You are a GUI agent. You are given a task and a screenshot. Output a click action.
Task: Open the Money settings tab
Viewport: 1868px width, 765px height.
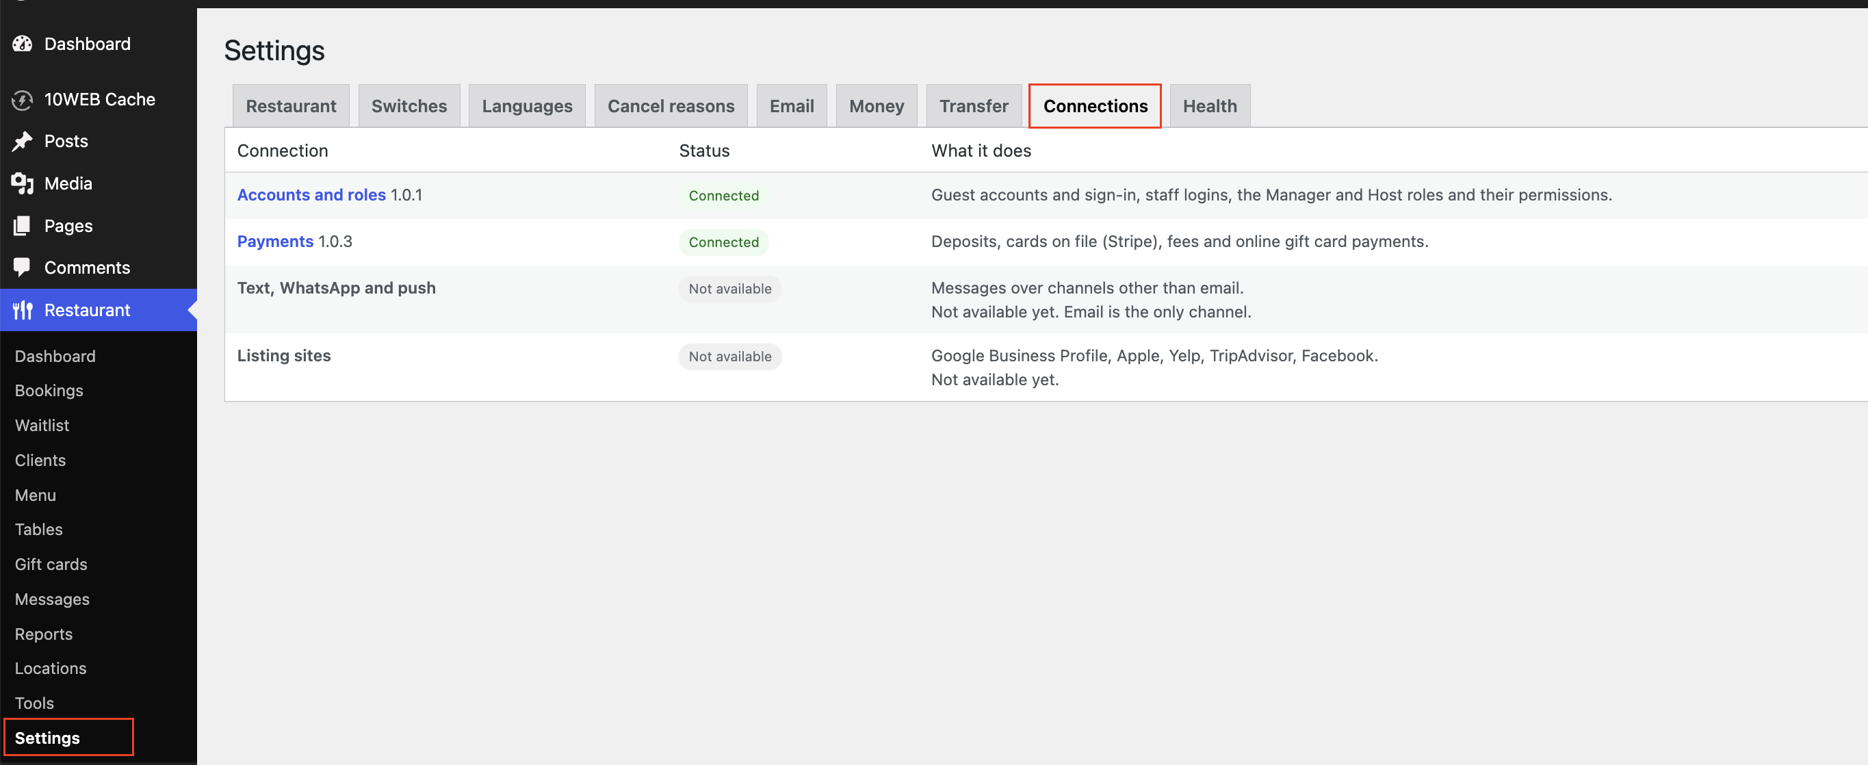[876, 106]
